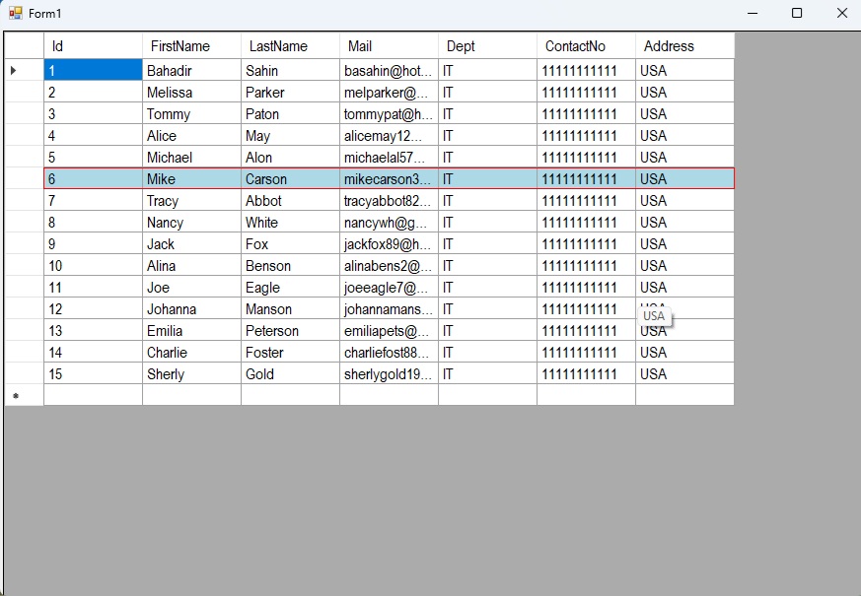Maximize the Form1 window

click(797, 14)
